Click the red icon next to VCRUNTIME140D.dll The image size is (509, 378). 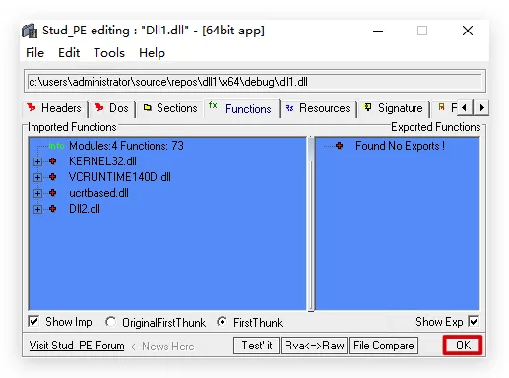pos(52,177)
